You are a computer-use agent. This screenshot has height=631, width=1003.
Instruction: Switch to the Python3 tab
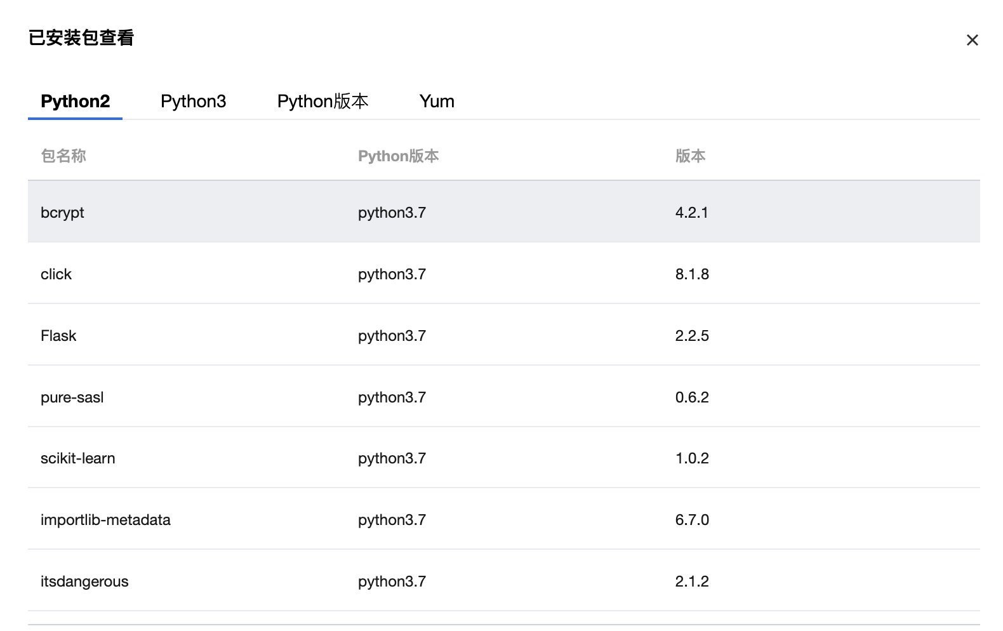(193, 102)
